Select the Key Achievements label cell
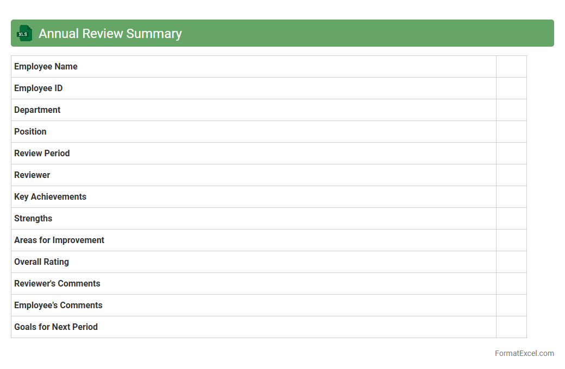This screenshot has height=369, width=565. [x=50, y=197]
